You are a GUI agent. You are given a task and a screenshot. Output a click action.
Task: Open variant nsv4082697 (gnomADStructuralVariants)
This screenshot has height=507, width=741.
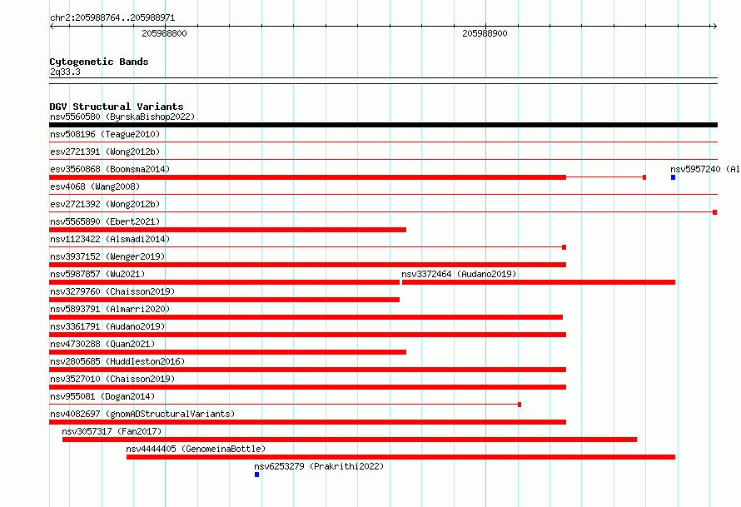pyautogui.click(x=142, y=414)
